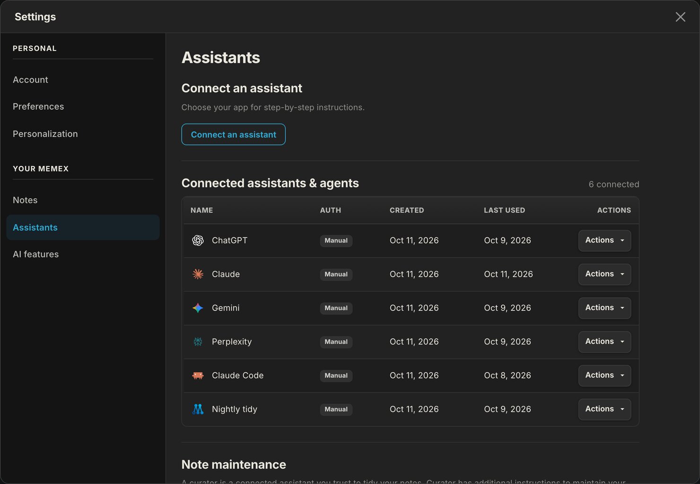Expand Actions menu for Perplexity
The image size is (700, 484).
coord(604,342)
